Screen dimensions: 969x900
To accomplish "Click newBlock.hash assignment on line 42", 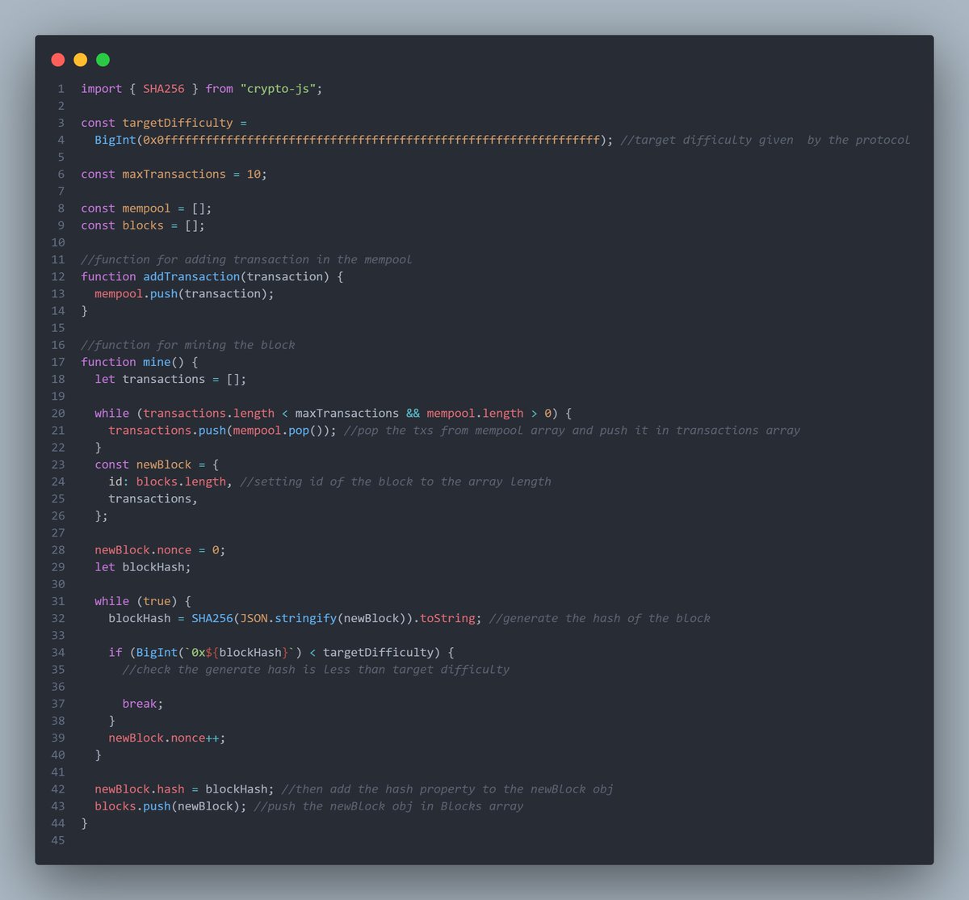I will coord(184,789).
